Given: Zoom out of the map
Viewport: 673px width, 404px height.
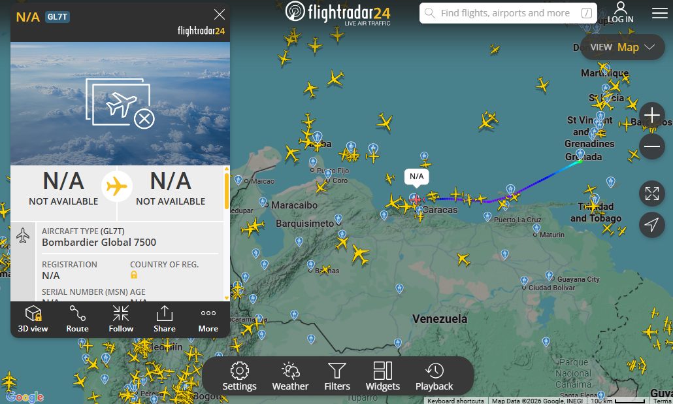Looking at the screenshot, I should tap(651, 146).
